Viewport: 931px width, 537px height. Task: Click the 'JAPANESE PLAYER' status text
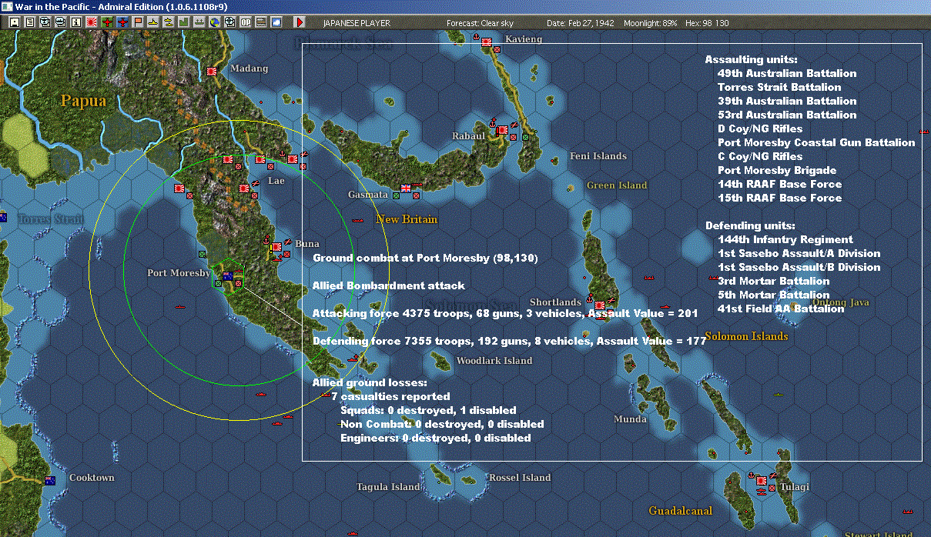pyautogui.click(x=357, y=23)
